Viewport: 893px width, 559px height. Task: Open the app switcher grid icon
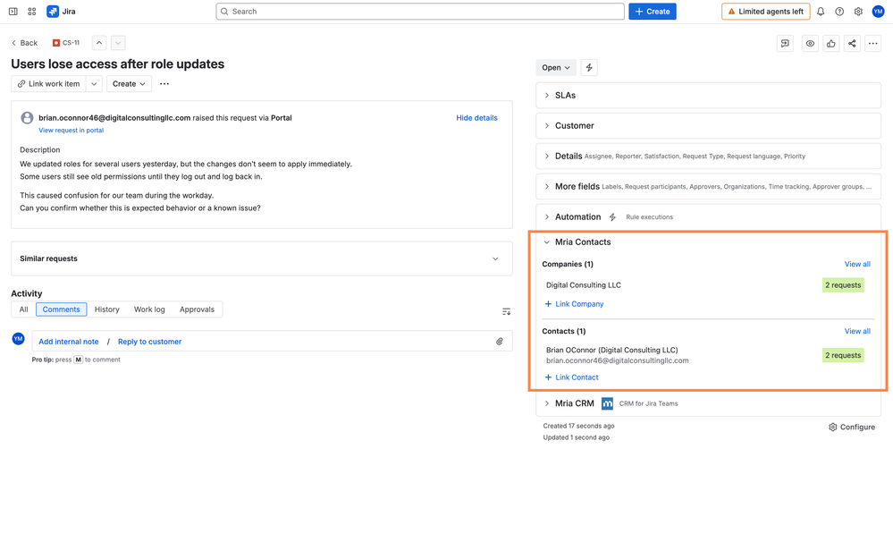click(32, 12)
